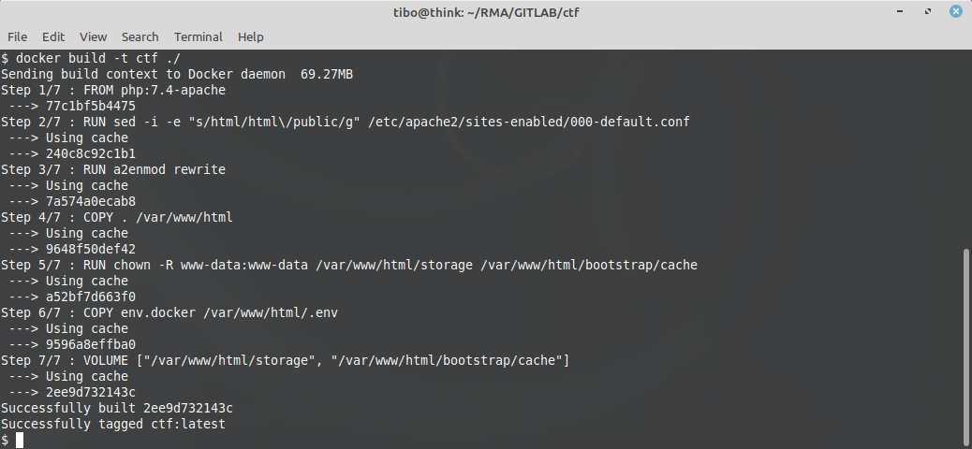Viewport: 972px width, 449px height.
Task: Click the terminal vertical scrollbar thumb
Action: 967,348
